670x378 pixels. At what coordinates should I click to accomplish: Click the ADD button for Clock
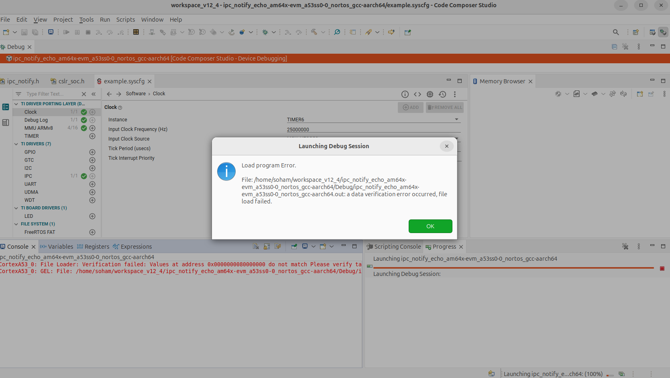[411, 107]
